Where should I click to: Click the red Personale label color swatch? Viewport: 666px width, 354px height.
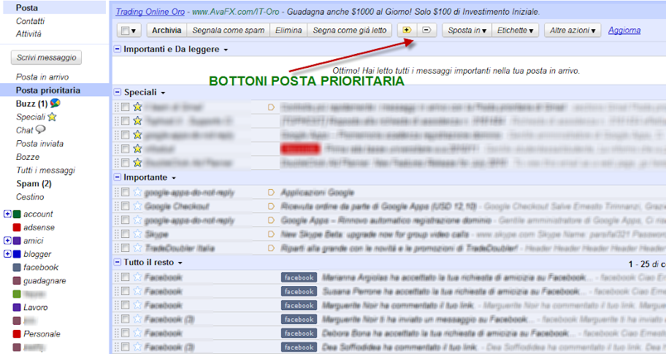[17, 334]
